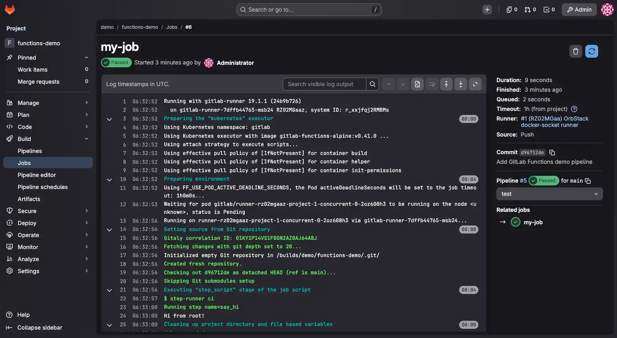Open the functions-demo breadcrumb link
The width and height of the screenshot is (617, 338).
140,27
